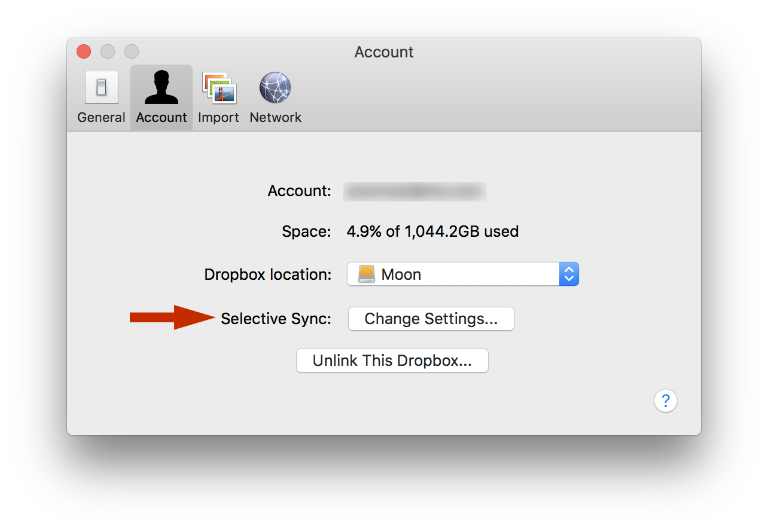
Task: Switch to the Network tab label
Action: click(x=275, y=118)
